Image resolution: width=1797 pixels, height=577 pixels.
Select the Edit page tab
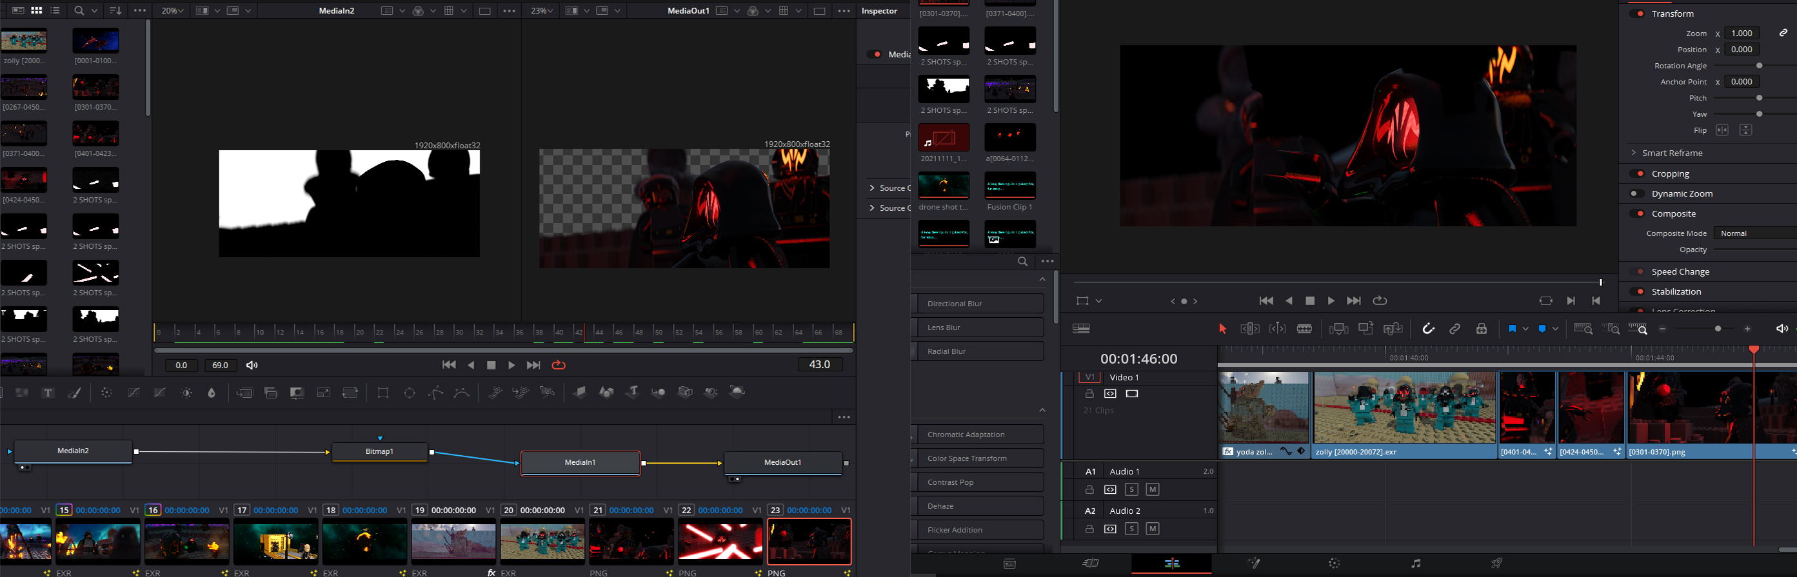tap(1172, 563)
